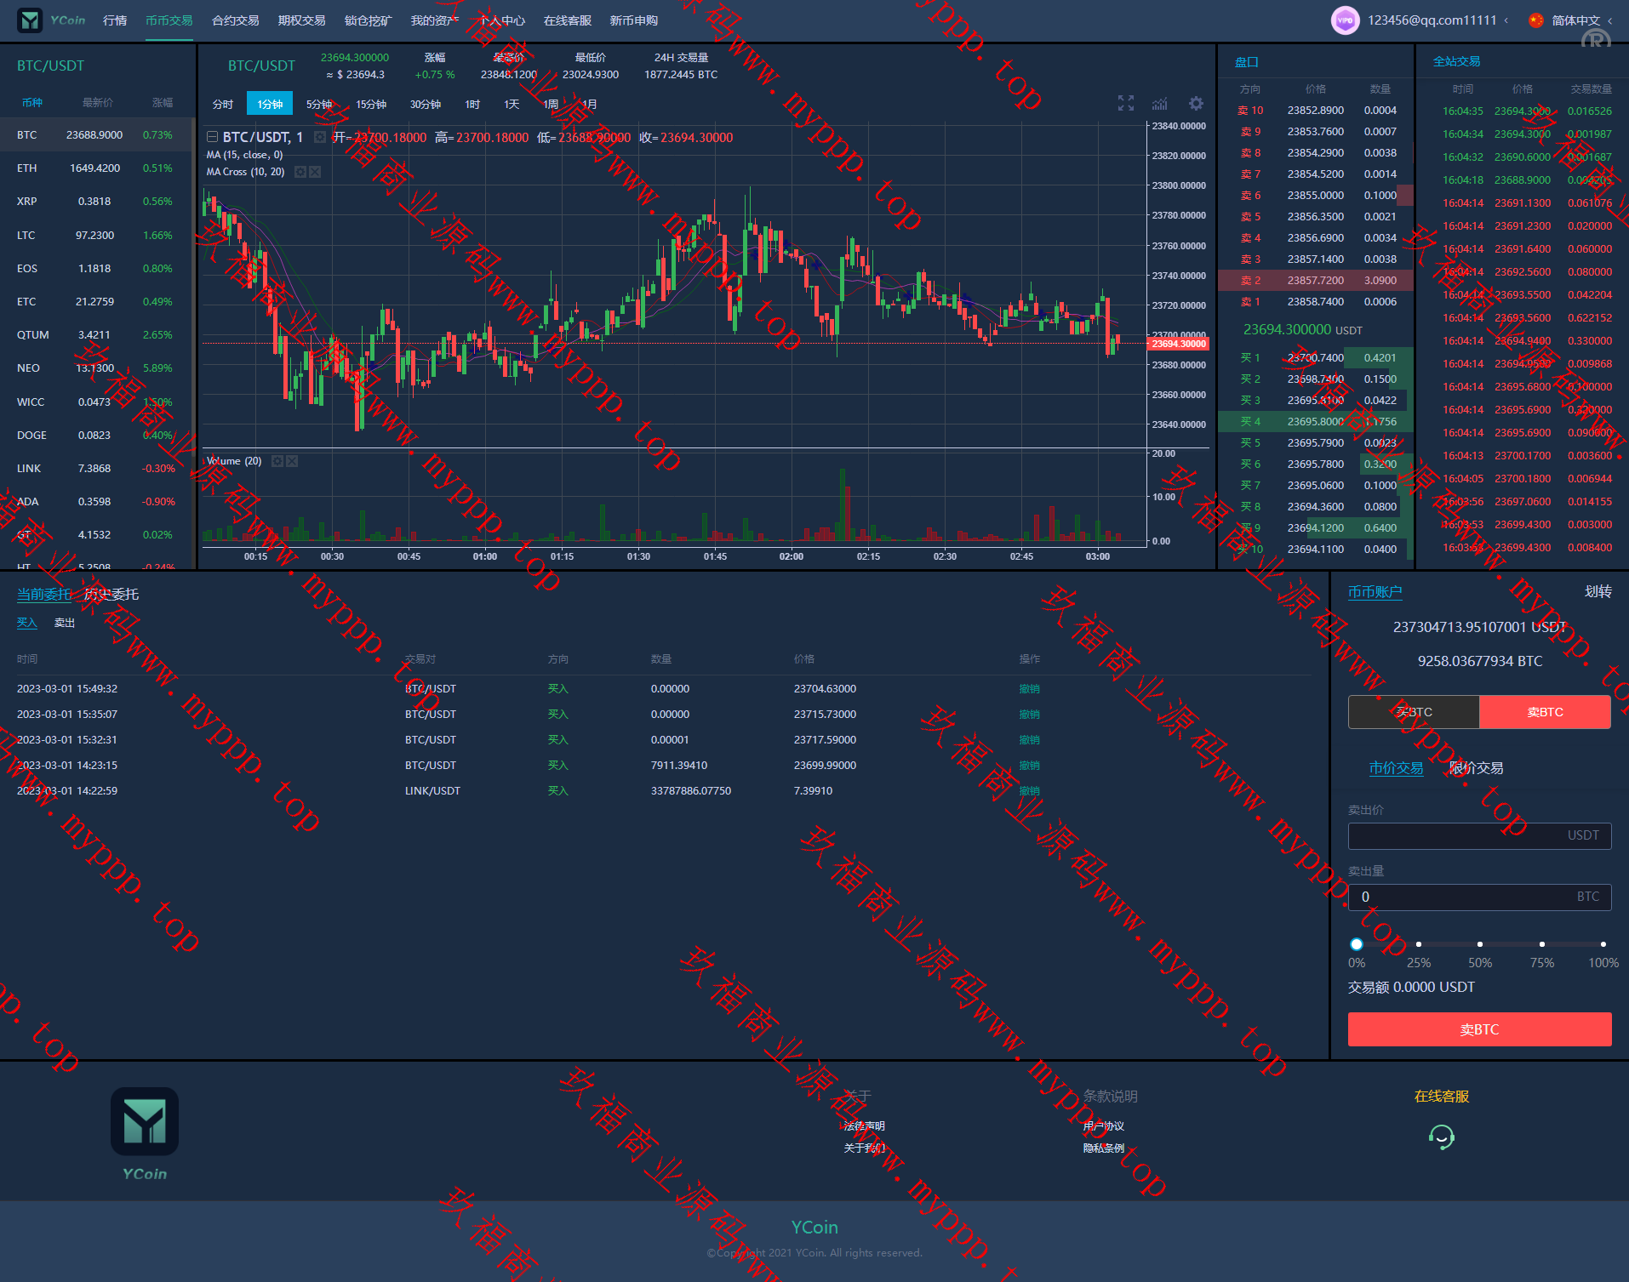Click the chart fullscreen icon
This screenshot has width=1629, height=1282.
coord(1125,104)
